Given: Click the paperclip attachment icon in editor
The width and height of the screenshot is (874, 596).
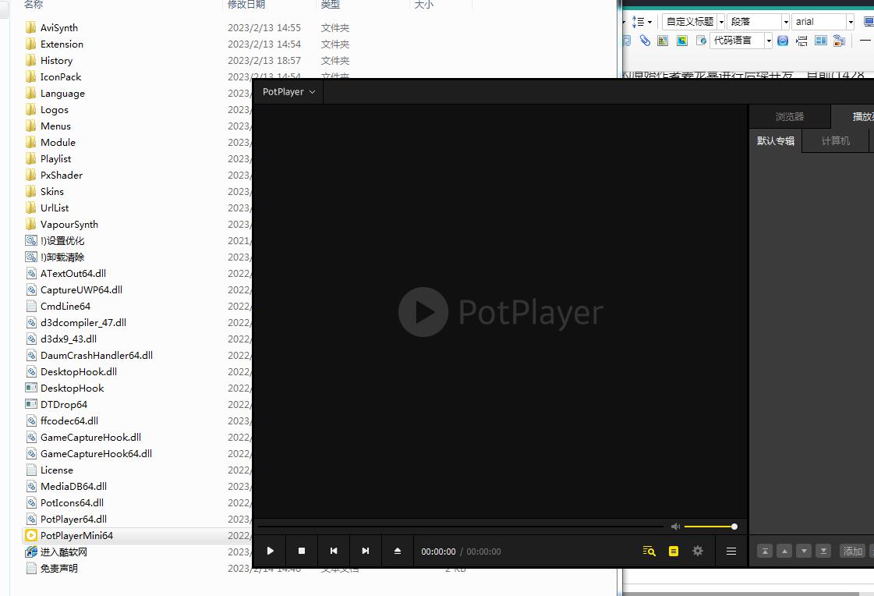Looking at the screenshot, I should 644,41.
